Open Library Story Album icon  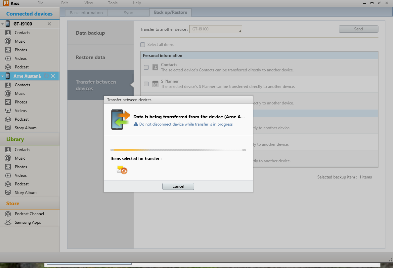click(8, 193)
